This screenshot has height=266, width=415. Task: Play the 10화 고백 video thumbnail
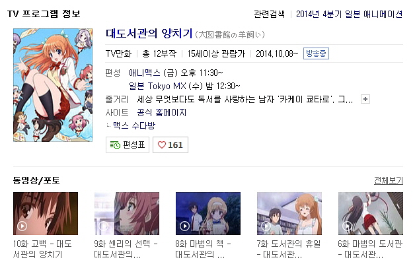click(x=46, y=213)
